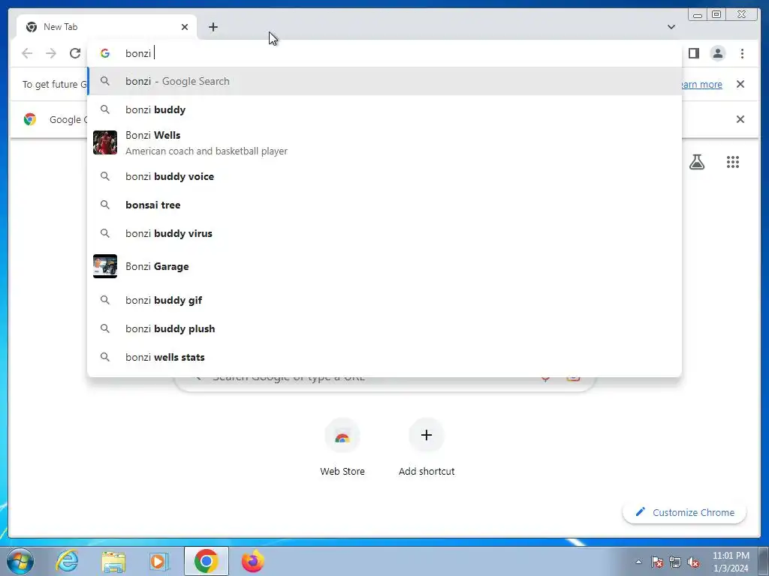769x576 pixels.
Task: Choose the Bonzi Wells suggestion
Action: coord(384,142)
